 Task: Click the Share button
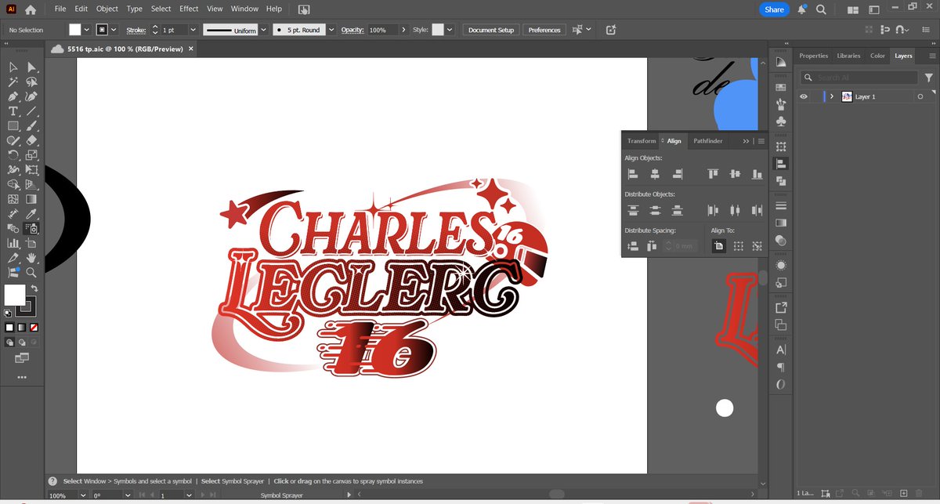[774, 9]
